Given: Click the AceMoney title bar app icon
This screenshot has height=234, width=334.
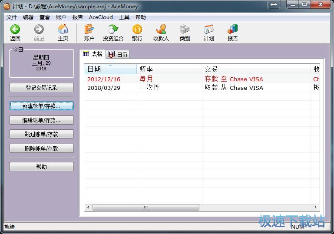Looking at the screenshot, I should click(7, 7).
